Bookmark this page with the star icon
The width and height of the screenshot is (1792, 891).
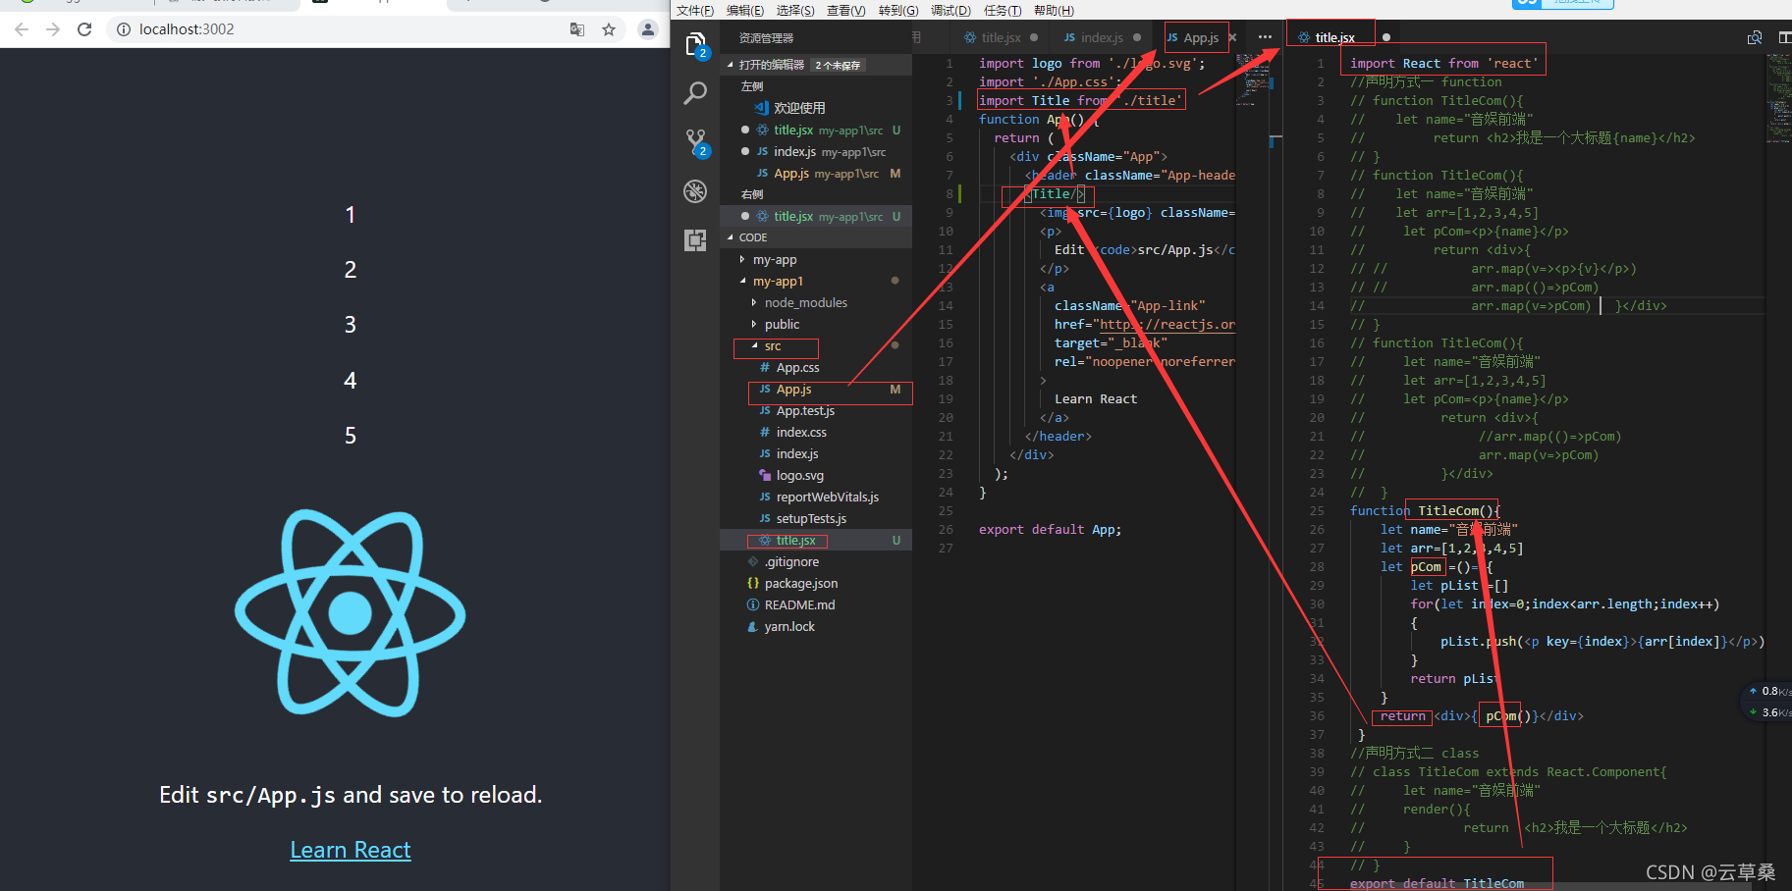609,29
